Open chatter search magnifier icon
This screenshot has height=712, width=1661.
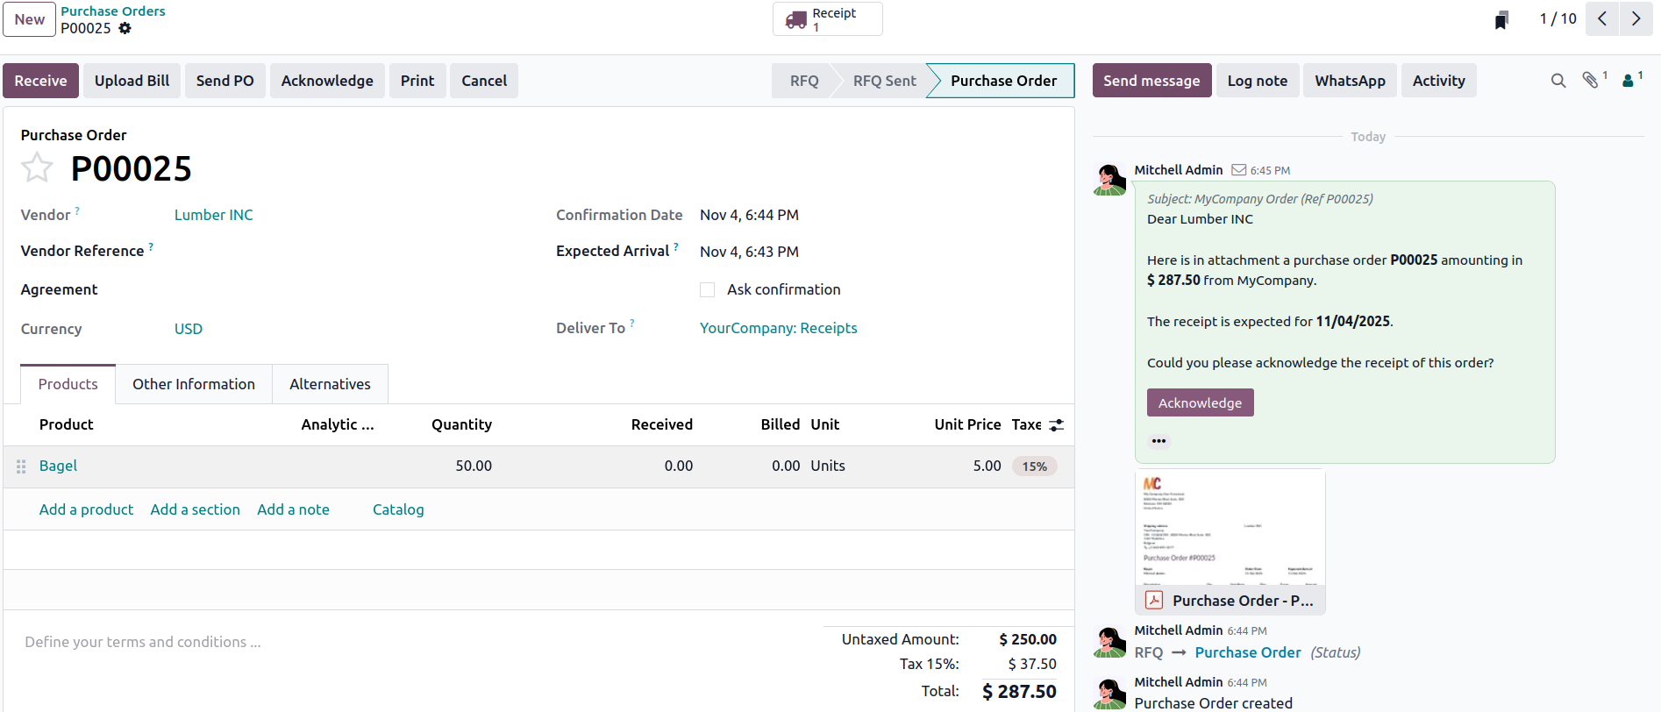1558,81
